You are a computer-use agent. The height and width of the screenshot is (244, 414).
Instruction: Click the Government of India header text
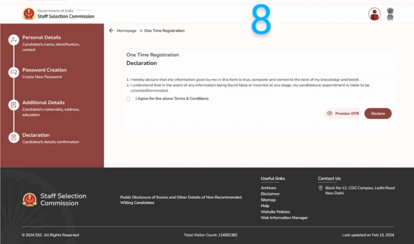[x=55, y=11]
